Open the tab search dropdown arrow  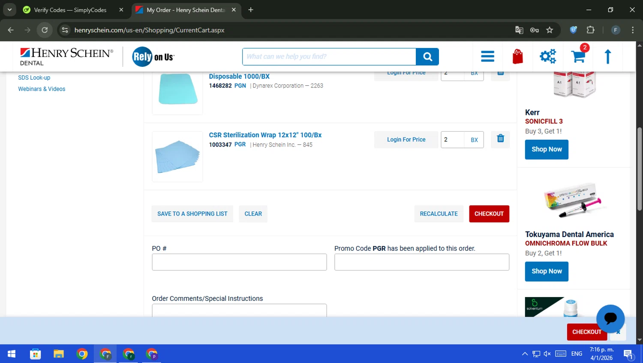9,9
